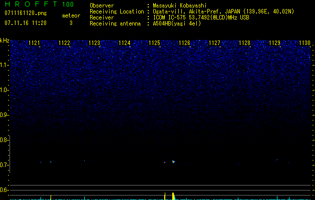Click the Receiving Location label
Image resolution: width=315 pixels, height=200 pixels.
[117, 11]
